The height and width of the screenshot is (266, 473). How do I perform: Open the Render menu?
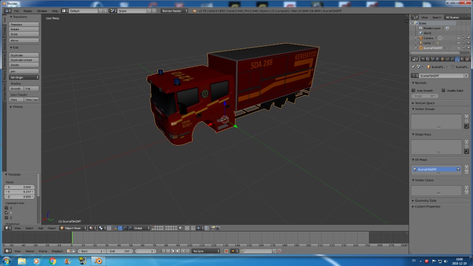point(28,11)
